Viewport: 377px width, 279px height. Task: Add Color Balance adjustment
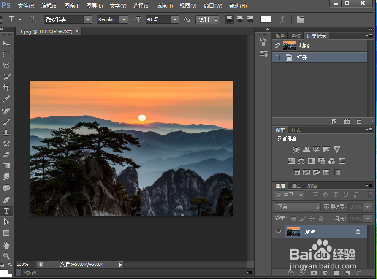(301, 161)
